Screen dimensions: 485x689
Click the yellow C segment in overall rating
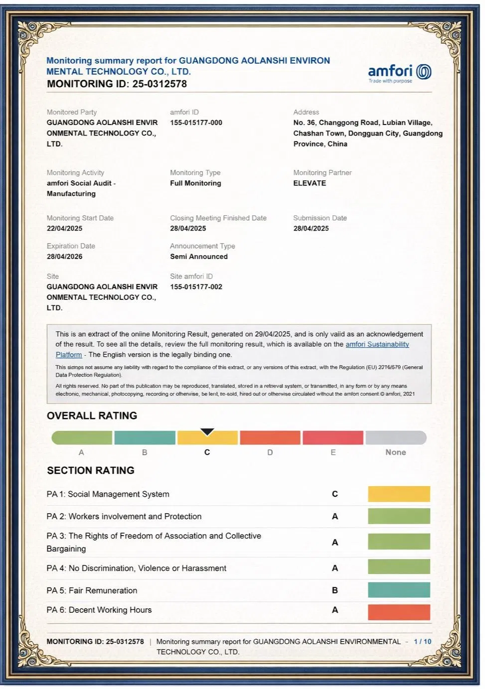click(x=207, y=439)
